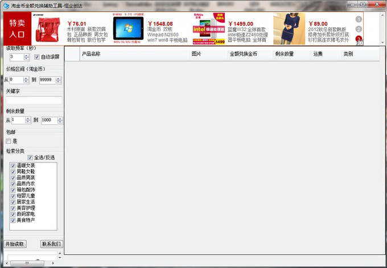
Task: Click the 剩余数量 到 1000 field
Action: tap(50, 120)
